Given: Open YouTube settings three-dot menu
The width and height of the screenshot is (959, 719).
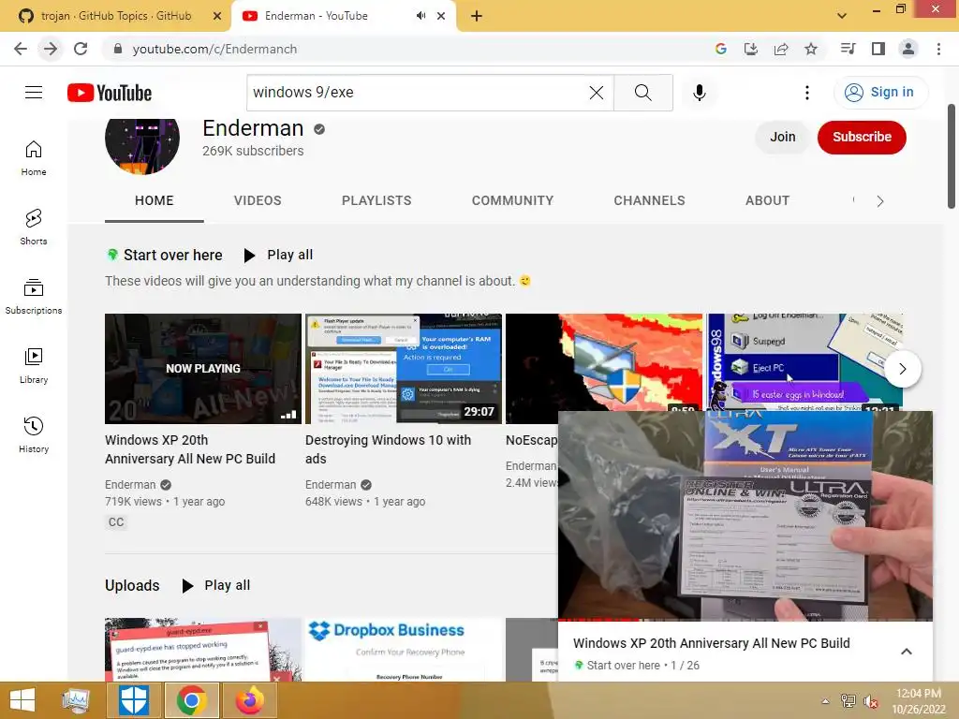Looking at the screenshot, I should coord(807,93).
